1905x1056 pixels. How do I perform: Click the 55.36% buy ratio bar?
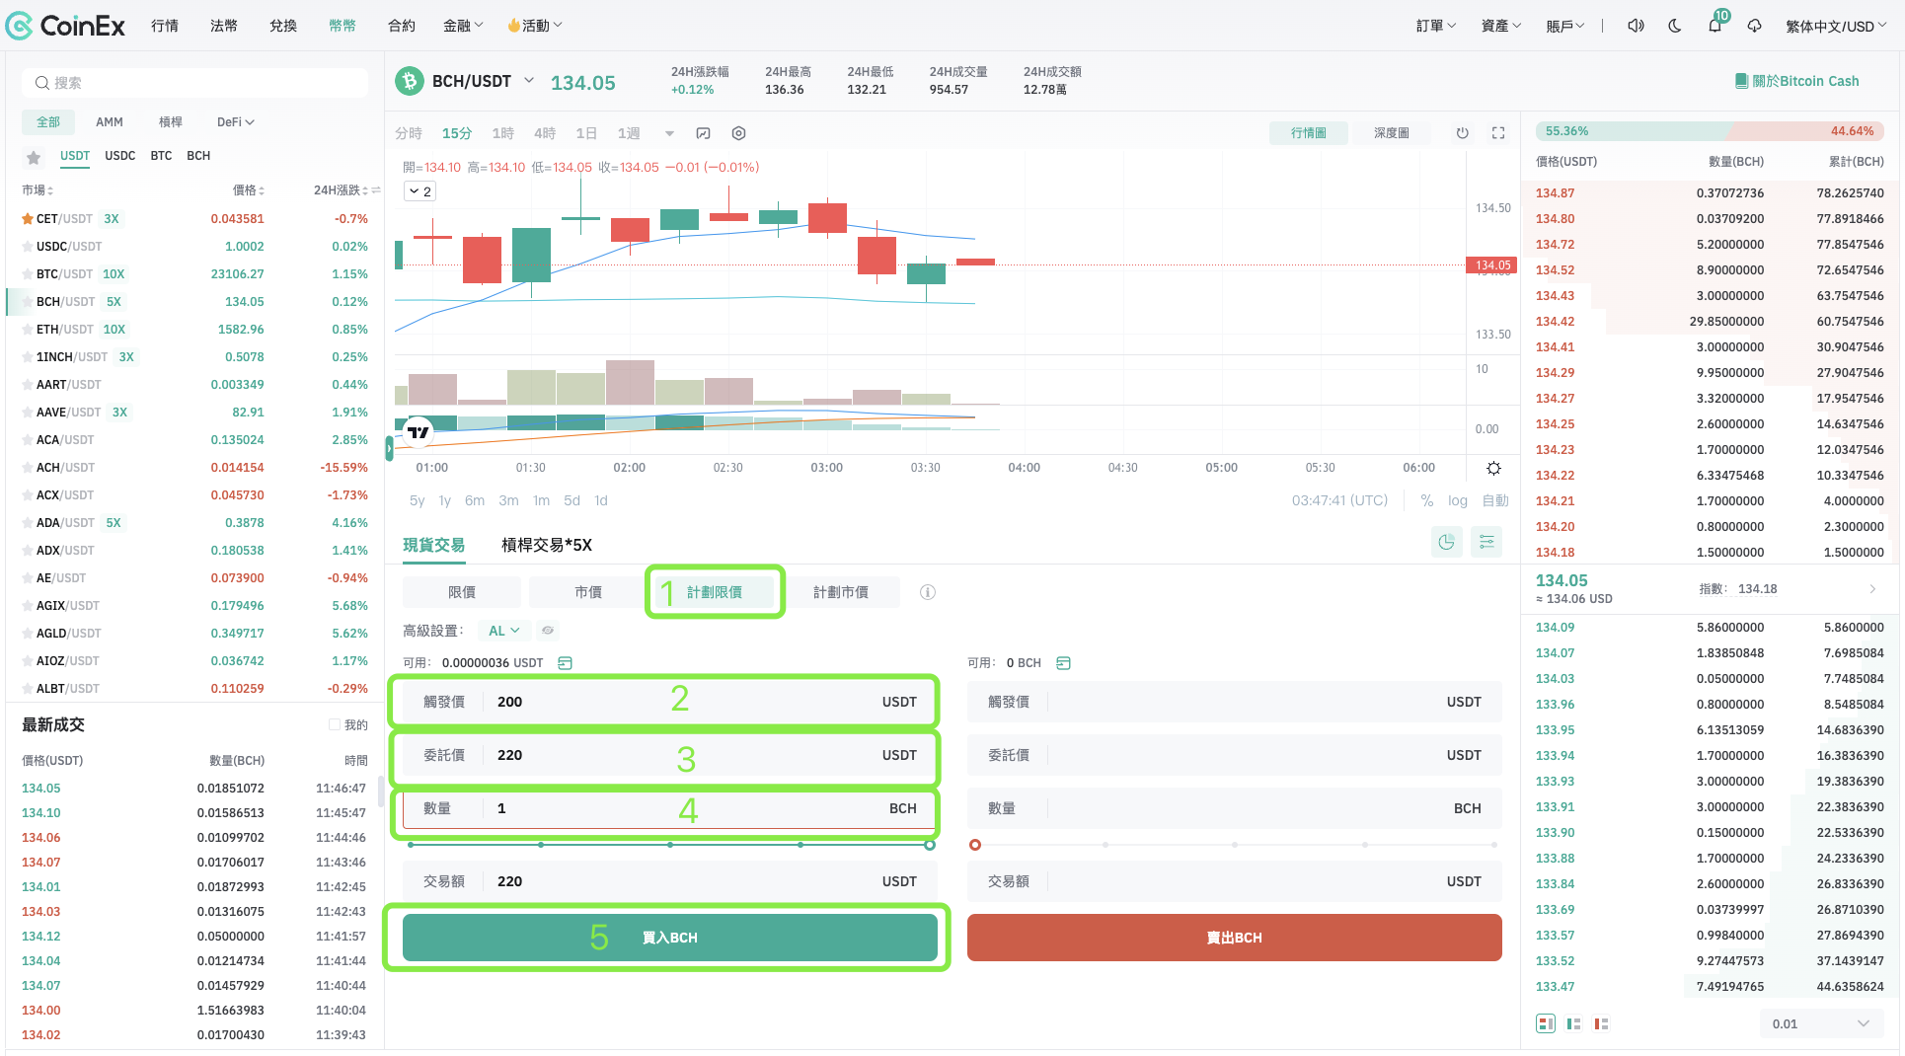coord(1634,131)
